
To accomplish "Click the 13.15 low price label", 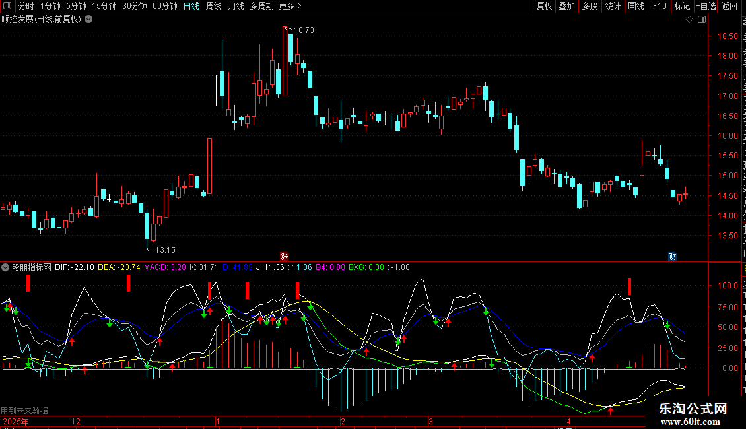I will [x=165, y=249].
